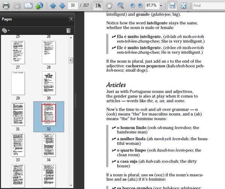Click the Find search field
The height and width of the screenshot is (189, 225).
pos(208,6)
